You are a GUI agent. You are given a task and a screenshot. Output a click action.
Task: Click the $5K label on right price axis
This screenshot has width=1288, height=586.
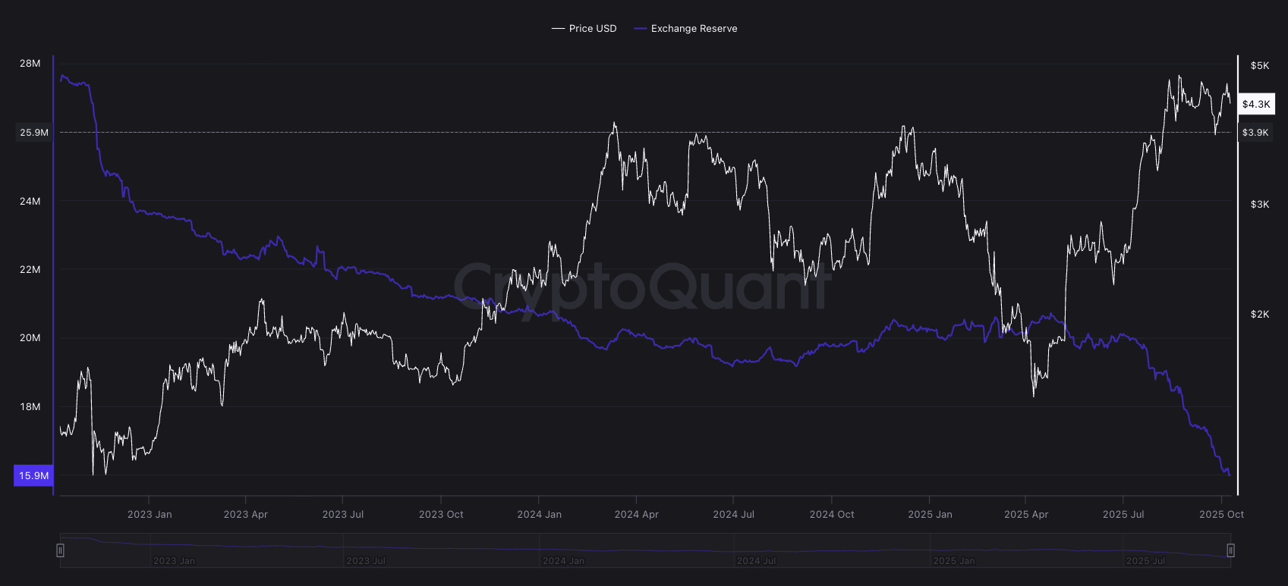1260,66
